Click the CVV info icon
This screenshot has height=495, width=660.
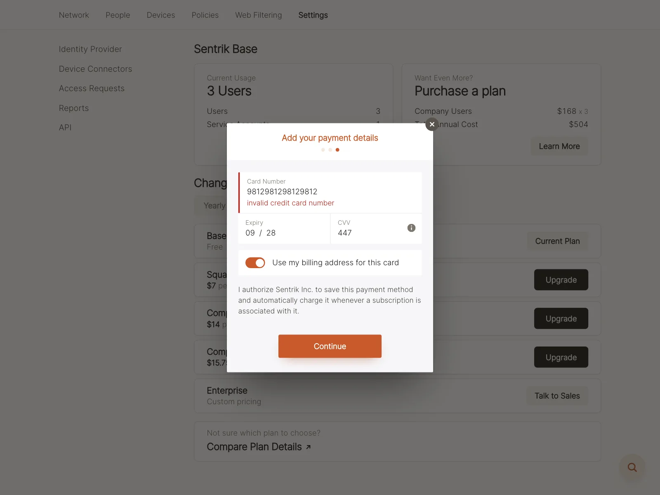click(411, 228)
